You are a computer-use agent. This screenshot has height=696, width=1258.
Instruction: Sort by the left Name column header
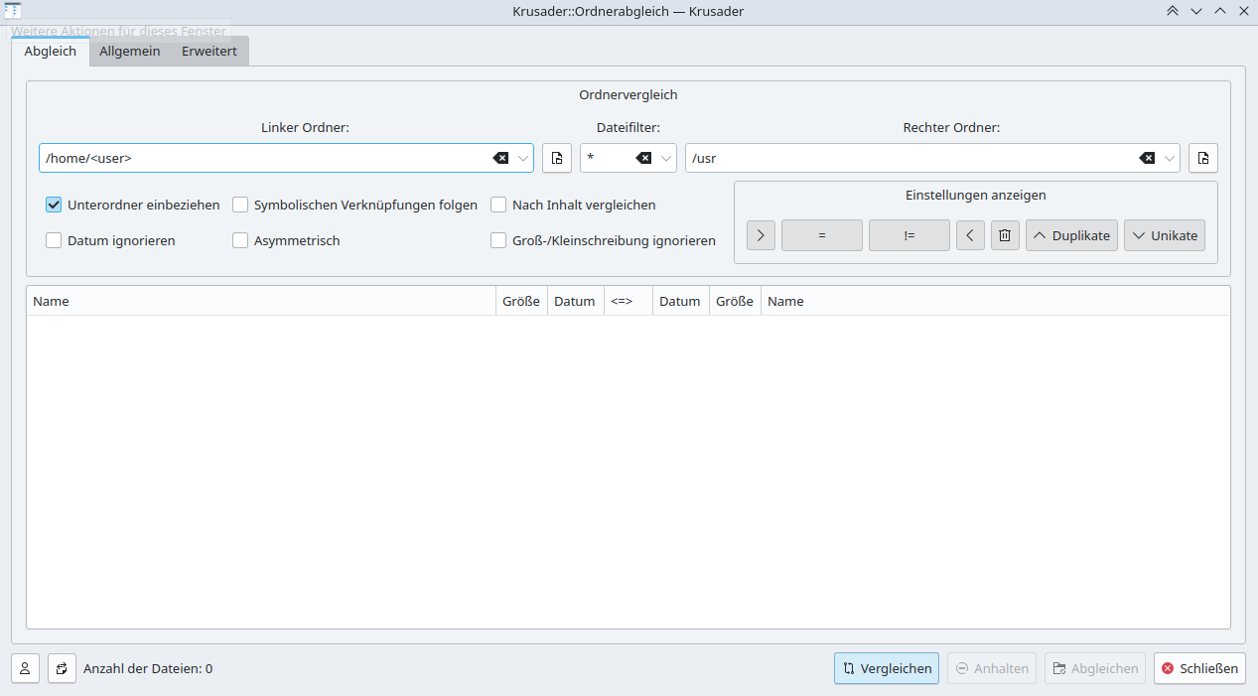pyautogui.click(x=261, y=301)
